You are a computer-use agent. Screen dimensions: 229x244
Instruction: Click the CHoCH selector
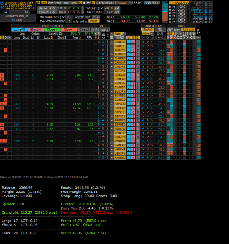tap(18, 20)
